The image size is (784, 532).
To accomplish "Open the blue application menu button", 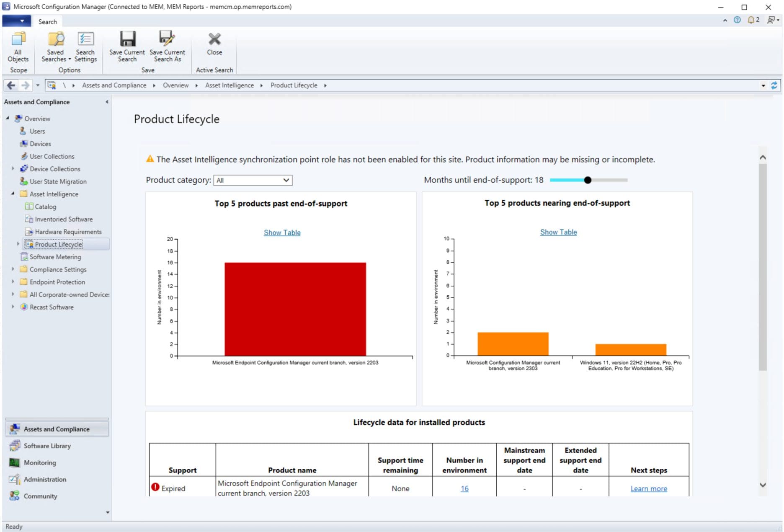I will [17, 21].
